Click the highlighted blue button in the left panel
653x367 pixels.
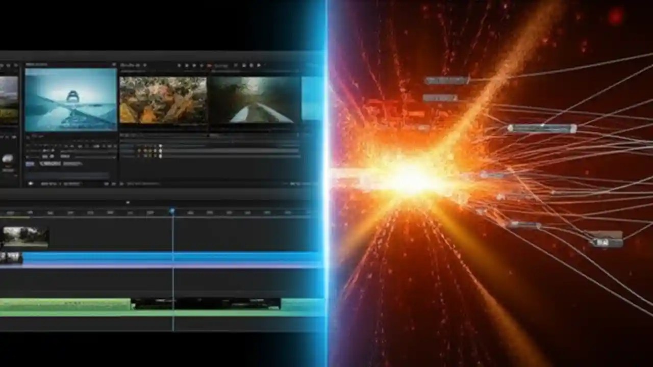point(30,163)
